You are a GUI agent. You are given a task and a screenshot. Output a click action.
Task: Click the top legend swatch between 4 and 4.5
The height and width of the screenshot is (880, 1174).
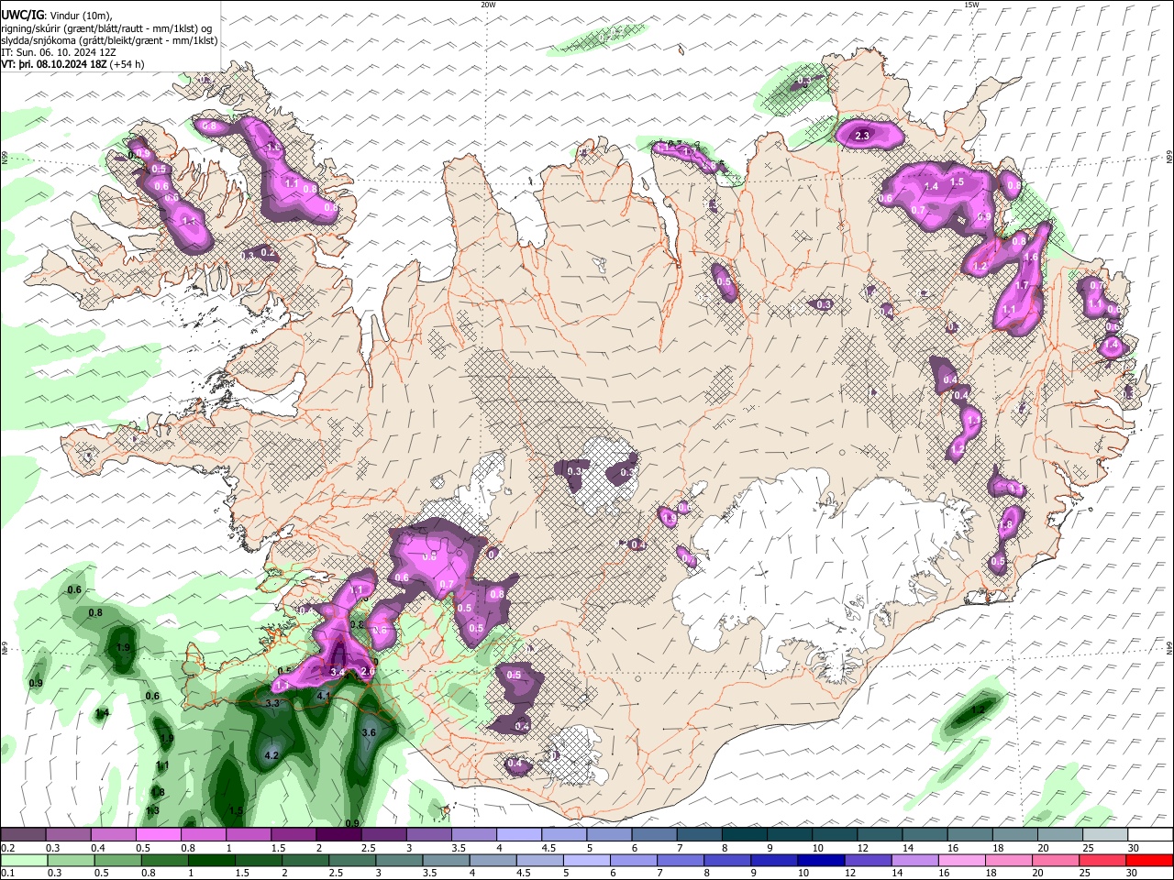pos(519,834)
